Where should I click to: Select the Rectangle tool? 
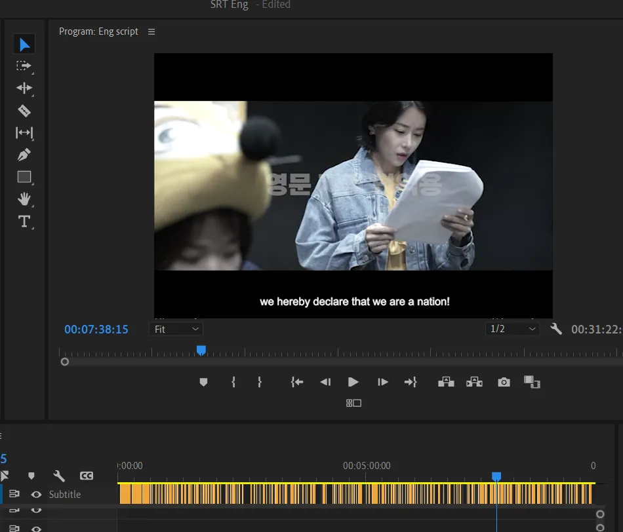[24, 177]
